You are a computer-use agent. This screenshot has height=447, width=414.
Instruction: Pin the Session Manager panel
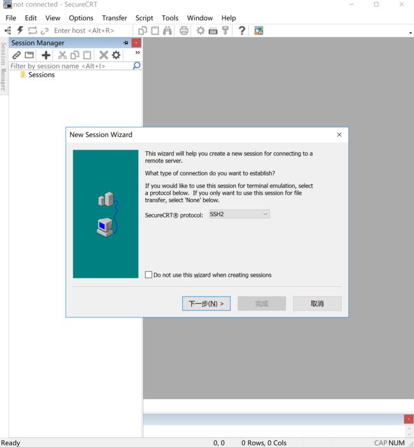click(x=125, y=43)
